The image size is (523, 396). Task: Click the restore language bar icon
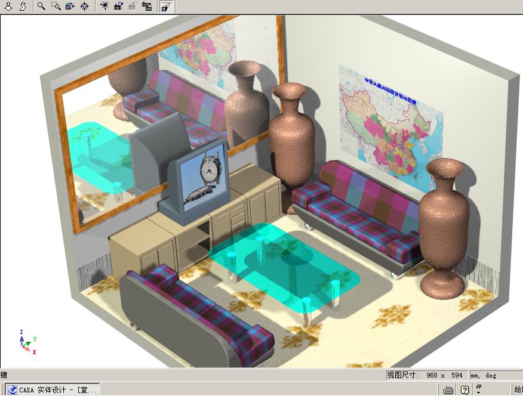[479, 387]
